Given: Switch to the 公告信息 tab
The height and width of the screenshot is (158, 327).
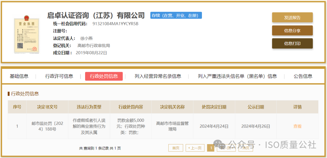Looking at the screenshot, I should [303, 76].
